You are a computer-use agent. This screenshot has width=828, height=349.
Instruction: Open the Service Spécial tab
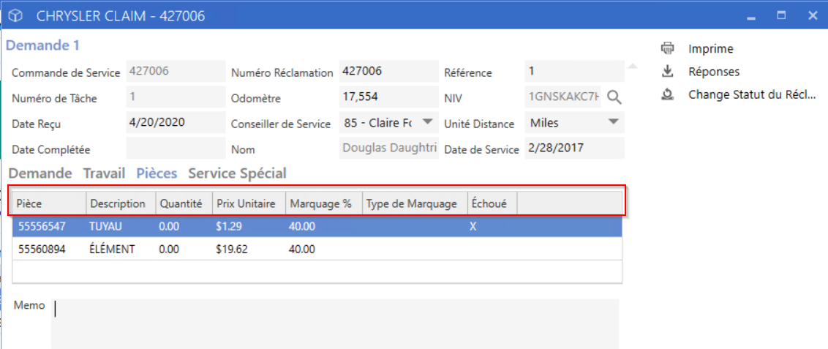(x=238, y=173)
